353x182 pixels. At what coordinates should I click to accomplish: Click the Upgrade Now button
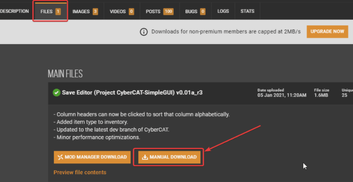(327, 32)
